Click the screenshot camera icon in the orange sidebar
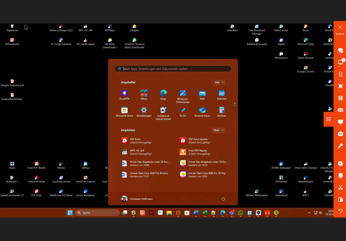The width and height of the screenshot is (346, 241). 340,134
